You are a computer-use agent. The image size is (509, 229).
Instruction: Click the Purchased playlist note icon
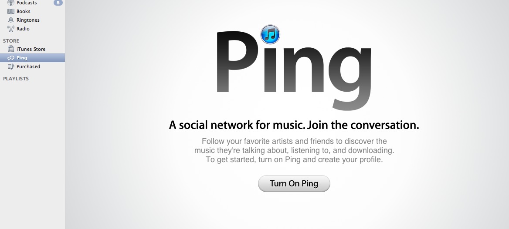click(11, 67)
